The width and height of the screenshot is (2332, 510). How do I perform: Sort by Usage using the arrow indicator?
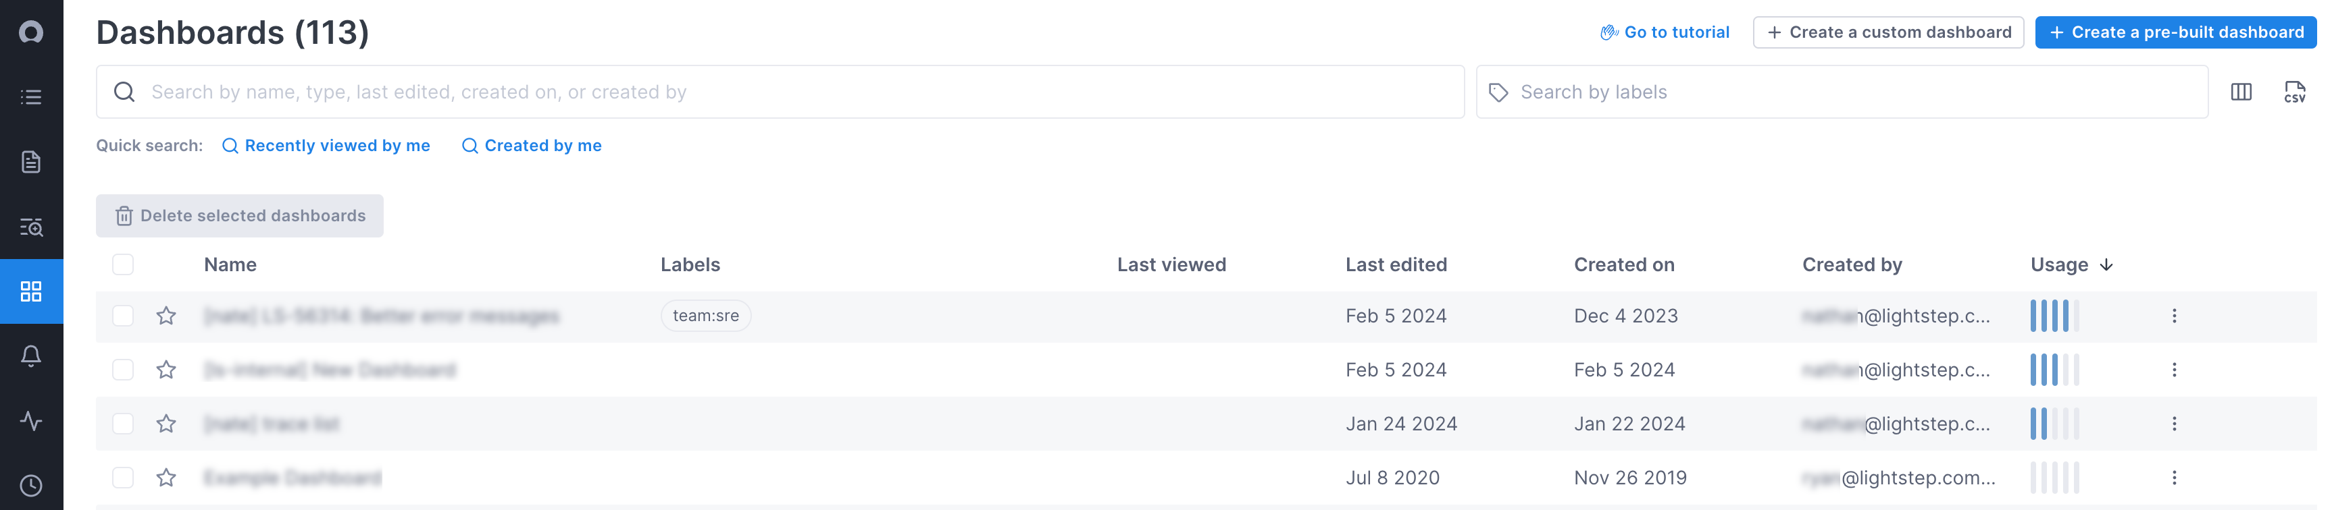tap(2106, 265)
